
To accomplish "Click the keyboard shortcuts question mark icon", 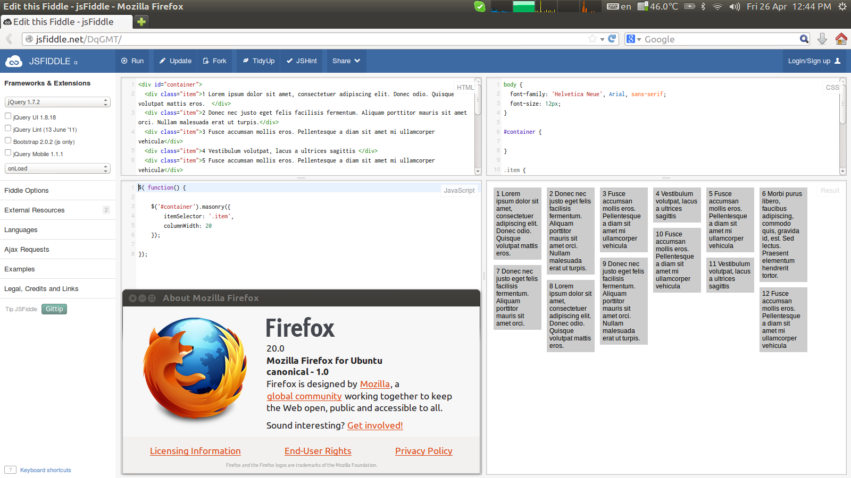I will tap(10, 470).
